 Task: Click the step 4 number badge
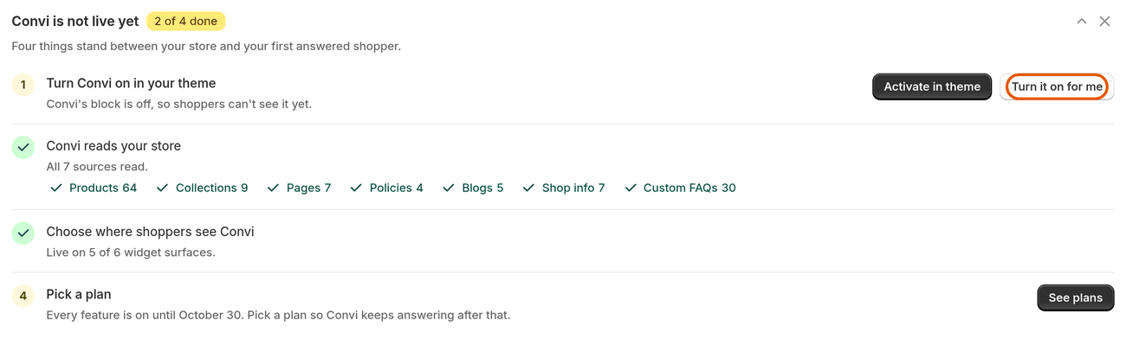click(x=23, y=296)
